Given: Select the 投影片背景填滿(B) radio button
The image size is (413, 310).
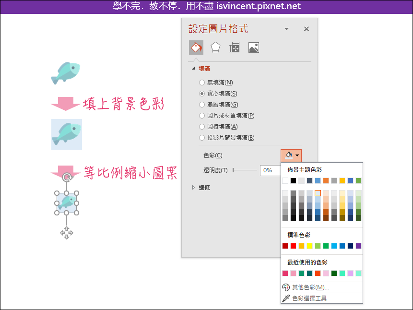Looking at the screenshot, I should [202, 138].
